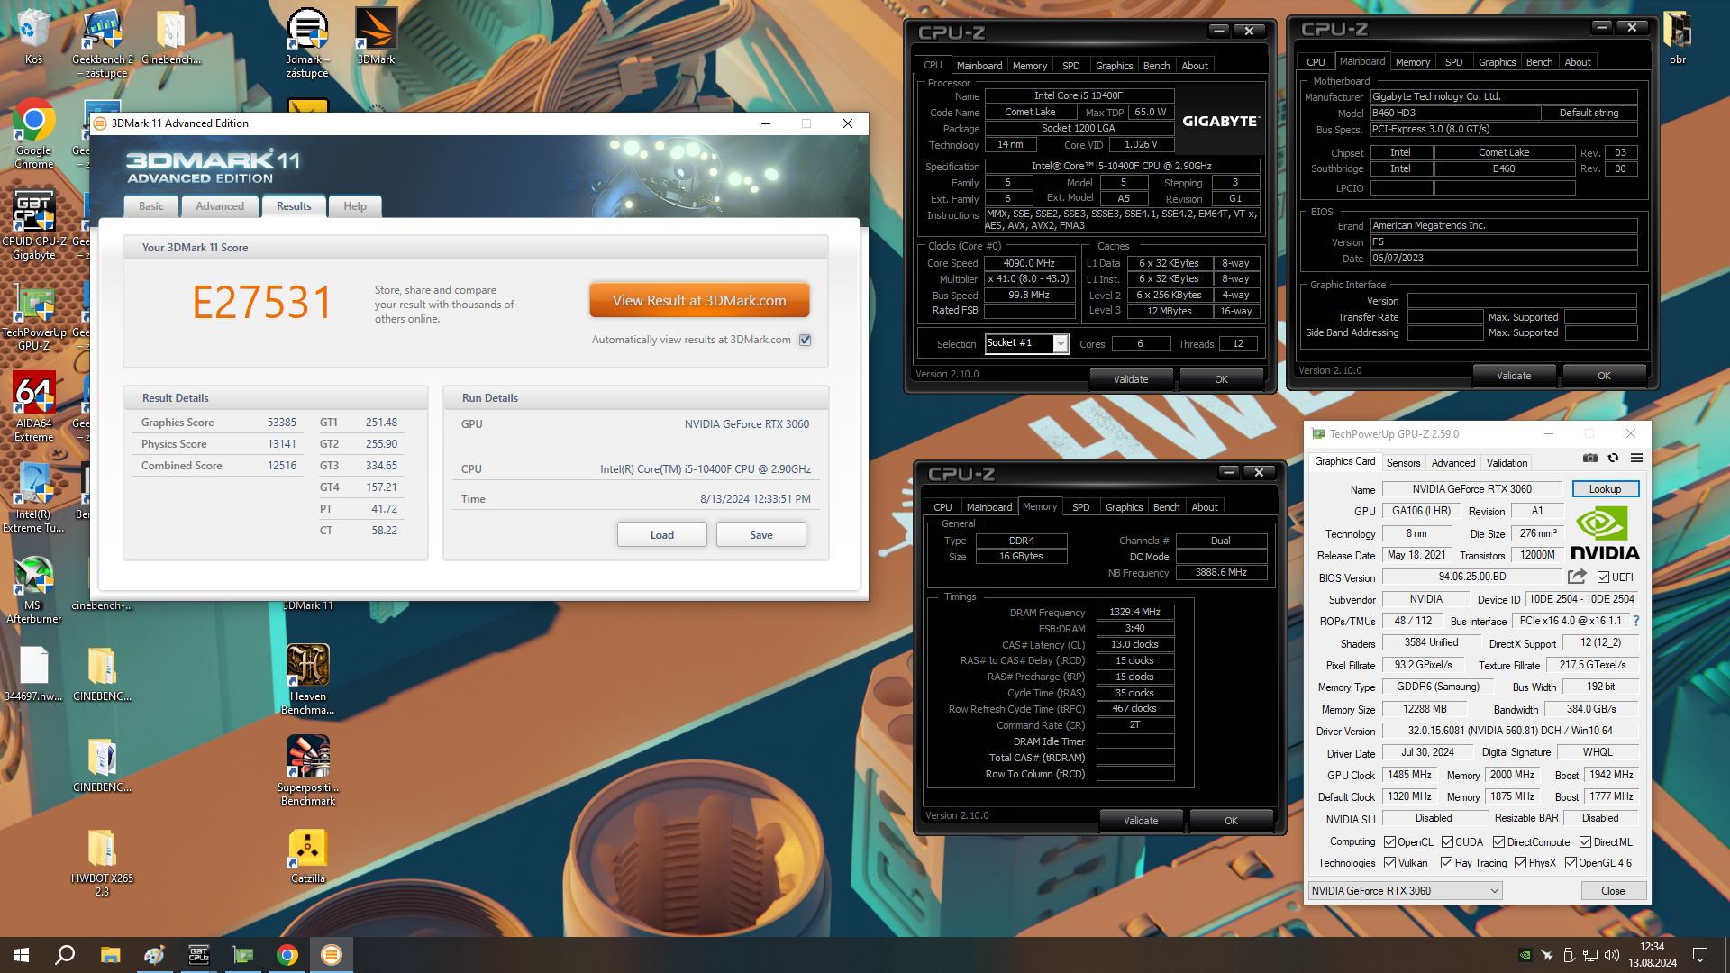Open the Windows Start menu

pyautogui.click(x=22, y=955)
